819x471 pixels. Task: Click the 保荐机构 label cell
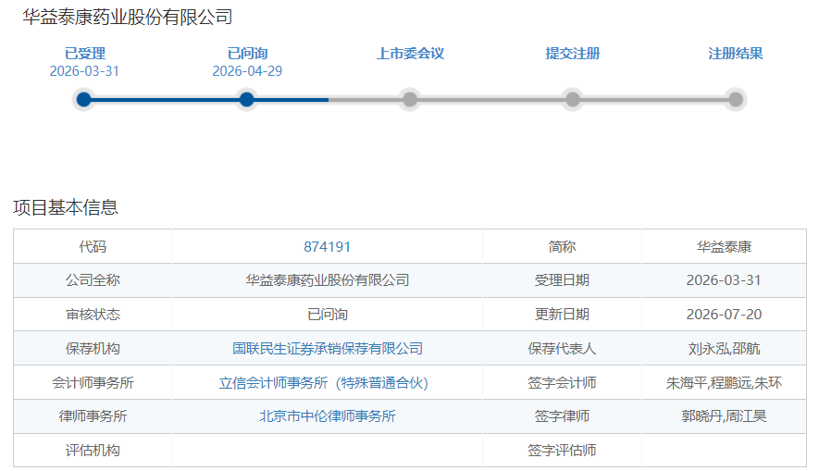93,348
